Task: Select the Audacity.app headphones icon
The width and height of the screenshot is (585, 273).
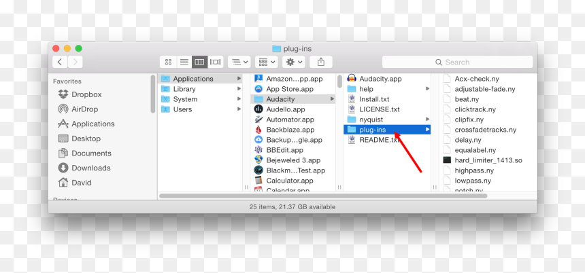Action: point(352,79)
